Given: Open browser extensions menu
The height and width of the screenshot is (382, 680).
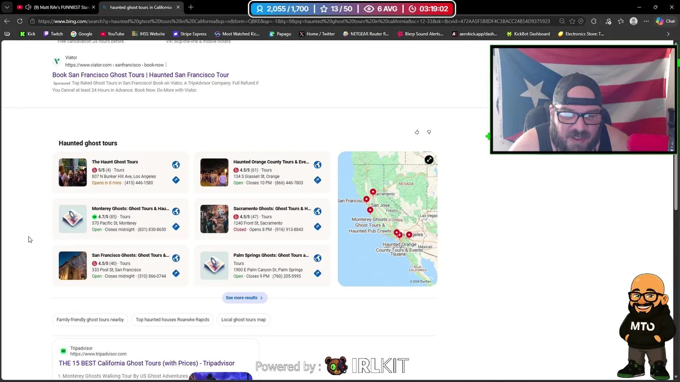Looking at the screenshot, I should [x=594, y=21].
